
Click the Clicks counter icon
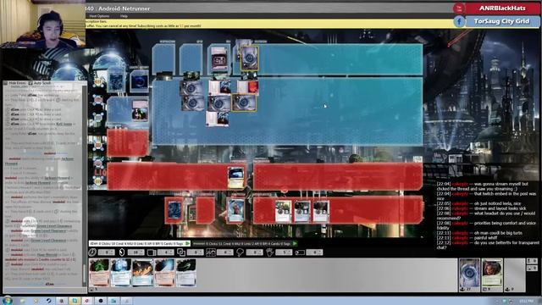[92, 252]
